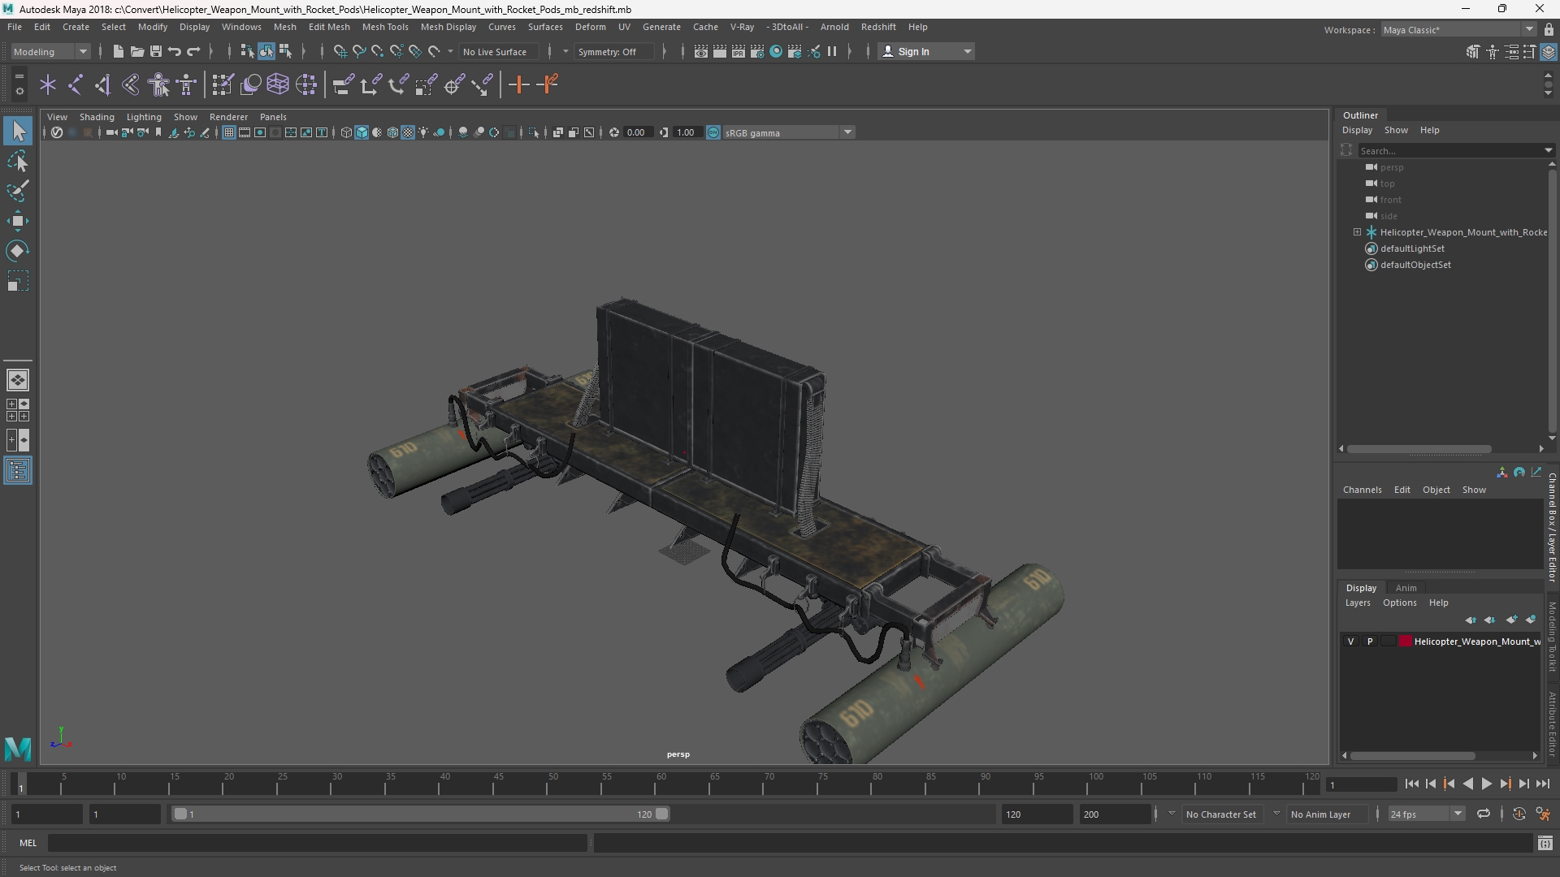1560x877 pixels.
Task: Activate the Move tool in toolbox
Action: coord(18,221)
